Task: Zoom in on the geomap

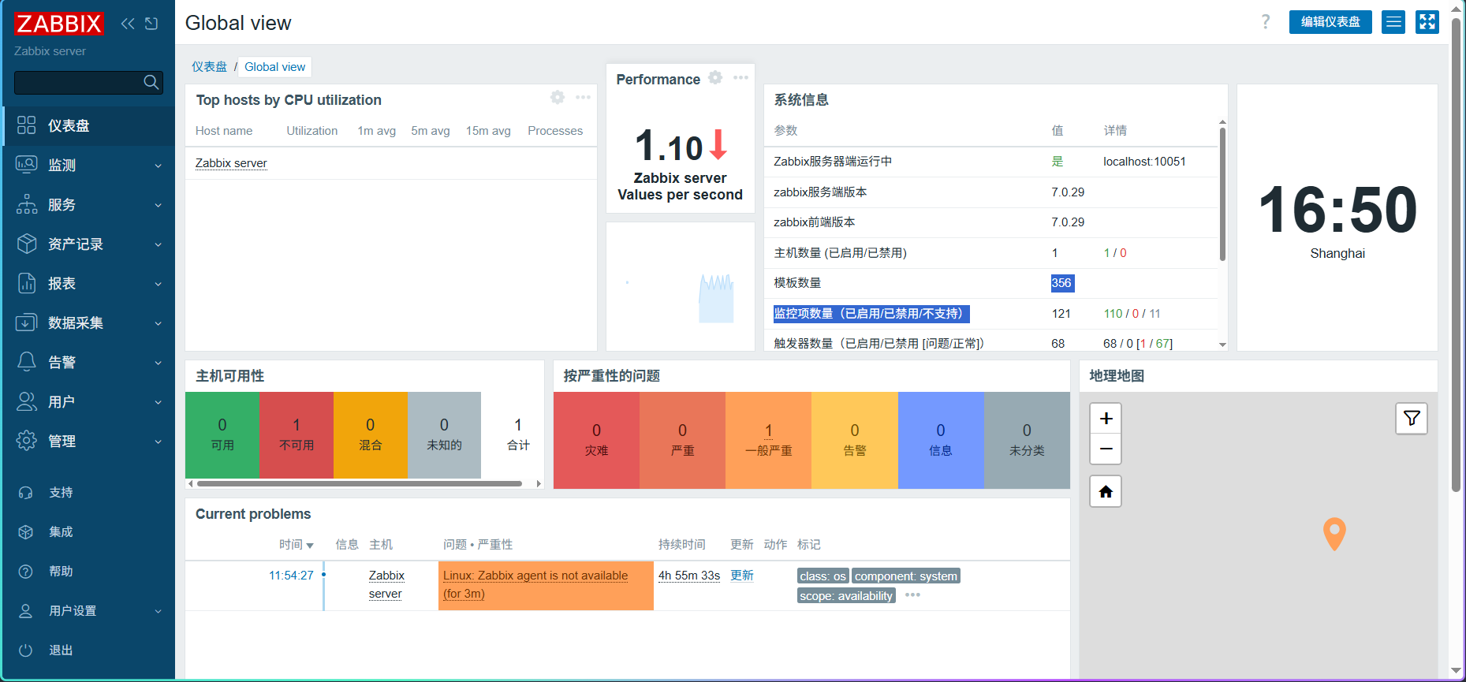Action: 1106,419
